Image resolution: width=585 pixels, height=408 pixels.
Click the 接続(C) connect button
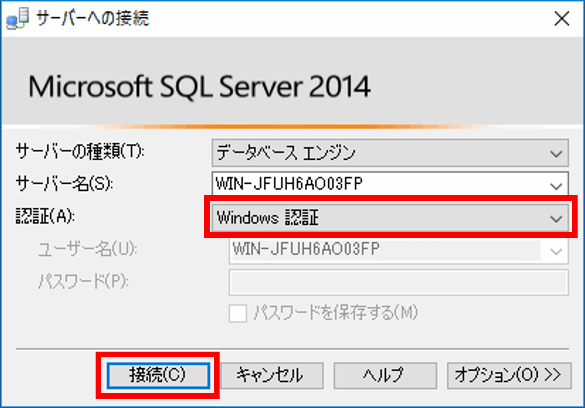tap(158, 375)
